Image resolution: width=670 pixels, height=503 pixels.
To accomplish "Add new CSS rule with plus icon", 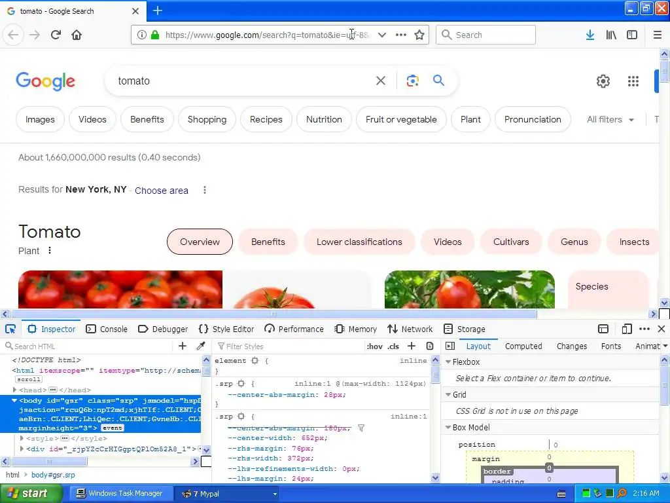I will click(x=412, y=346).
